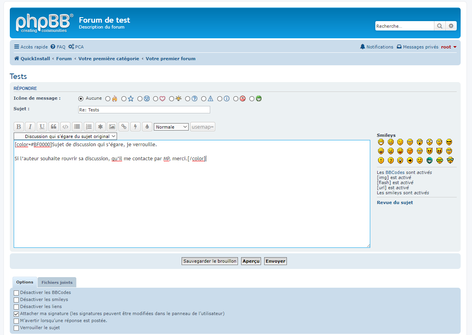Insert a quote BBCode block

[54, 127]
